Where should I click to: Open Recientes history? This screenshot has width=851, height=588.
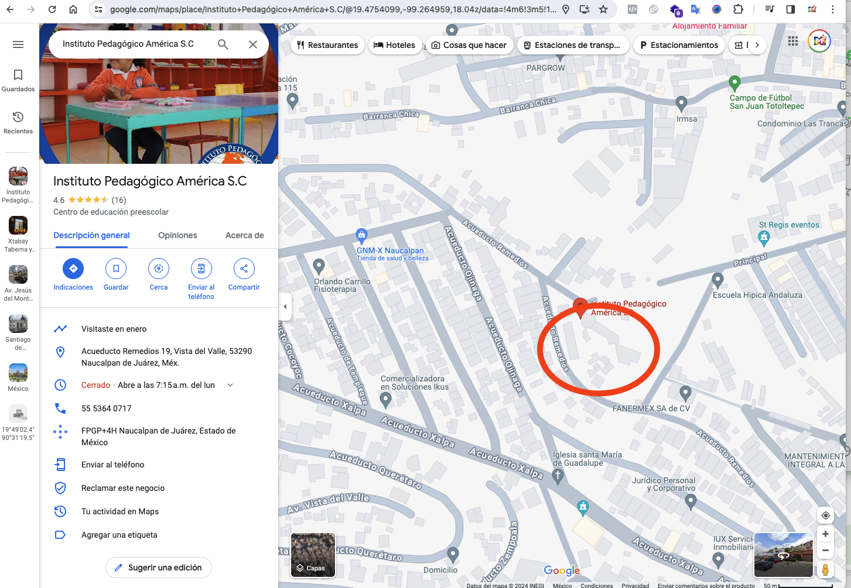click(x=18, y=122)
